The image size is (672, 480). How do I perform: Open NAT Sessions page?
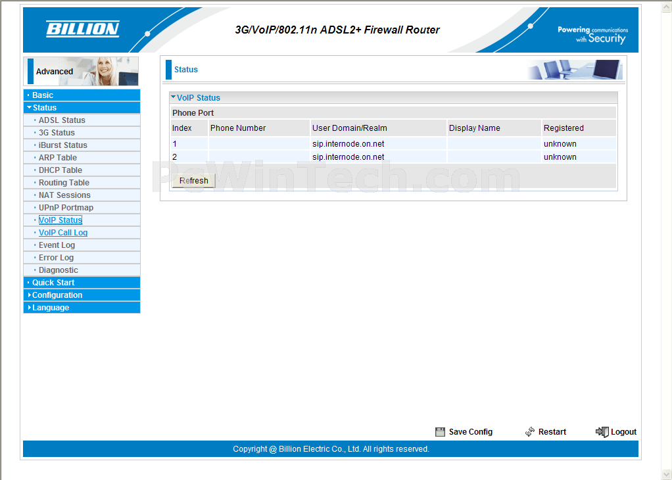tap(64, 195)
